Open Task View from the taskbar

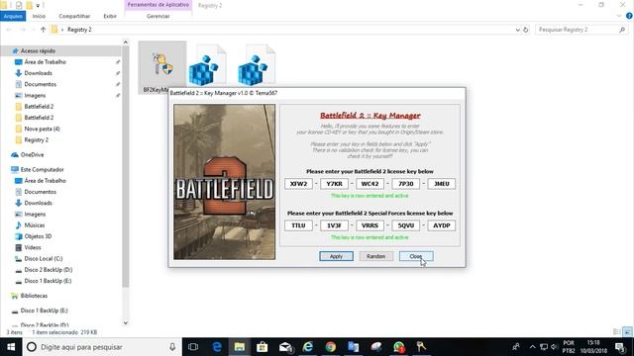click(193, 347)
